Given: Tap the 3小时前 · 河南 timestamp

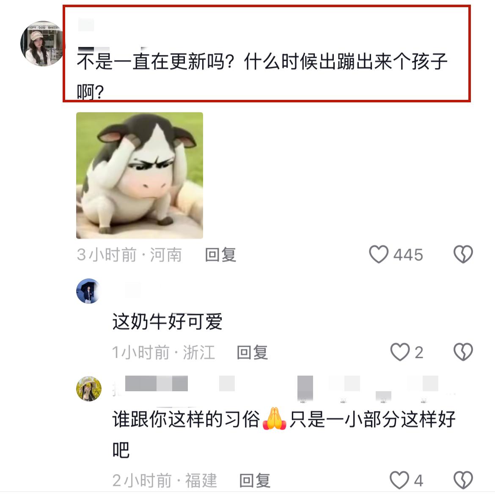Looking at the screenshot, I should pyautogui.click(x=129, y=255).
